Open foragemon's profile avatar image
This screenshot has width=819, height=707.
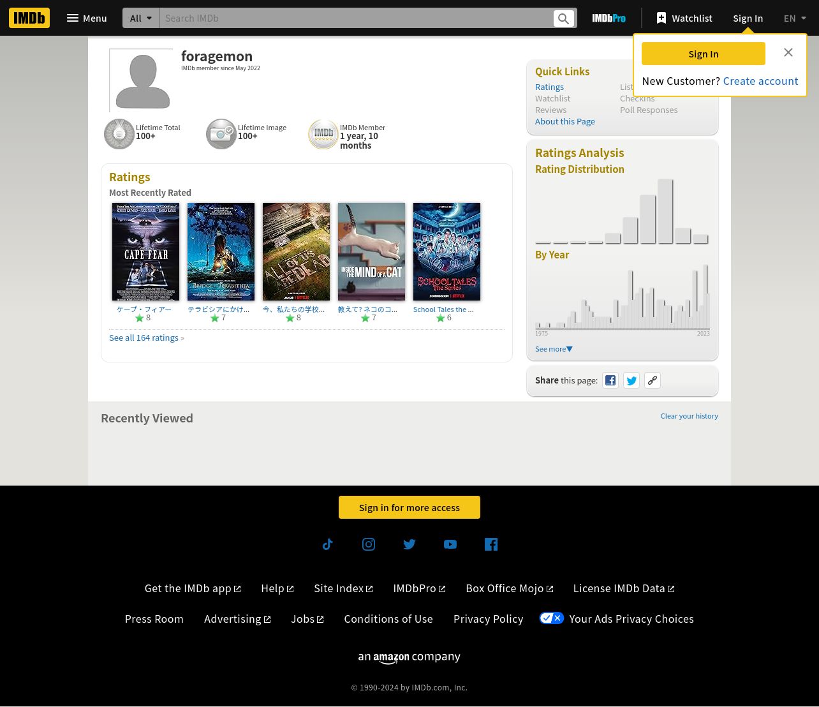141,80
